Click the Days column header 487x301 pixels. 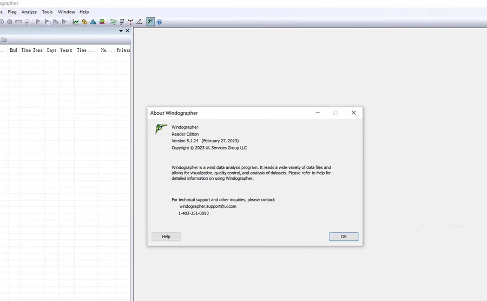[51, 50]
